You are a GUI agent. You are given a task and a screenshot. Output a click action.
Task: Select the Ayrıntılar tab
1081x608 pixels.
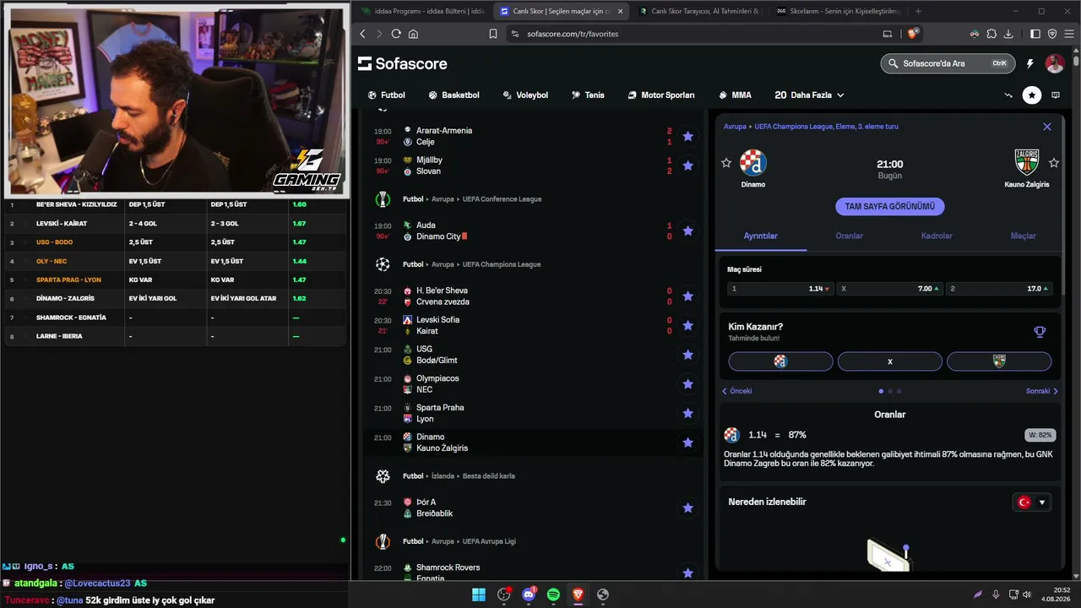[760, 236]
